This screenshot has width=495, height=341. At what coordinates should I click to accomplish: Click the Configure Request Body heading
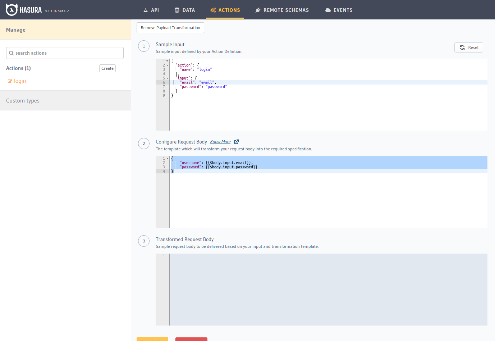coord(181,142)
